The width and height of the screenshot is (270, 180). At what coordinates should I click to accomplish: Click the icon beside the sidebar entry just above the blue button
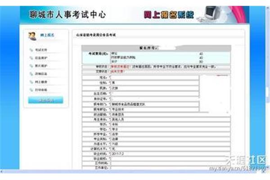pyautogui.click(x=31, y=90)
